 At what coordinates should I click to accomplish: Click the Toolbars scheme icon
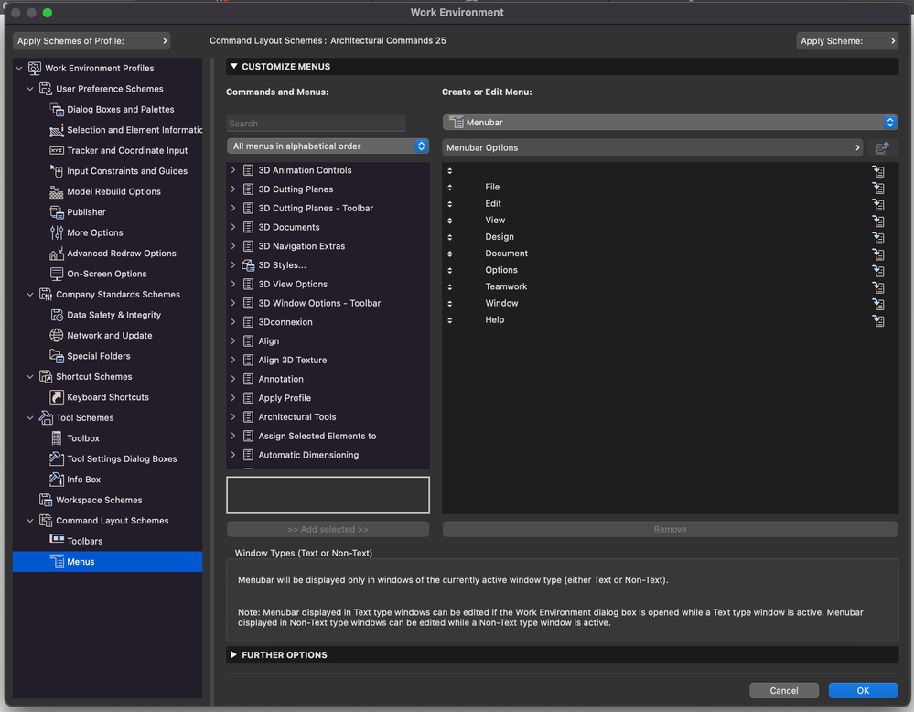[58, 541]
